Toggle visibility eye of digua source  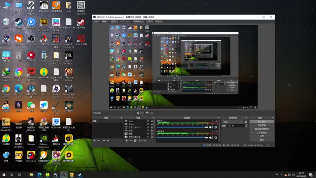point(148,124)
